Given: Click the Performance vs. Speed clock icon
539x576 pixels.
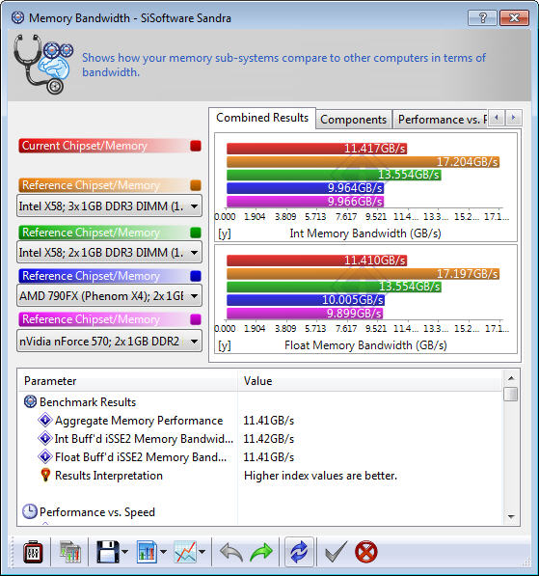Looking at the screenshot, I should 30,511.
